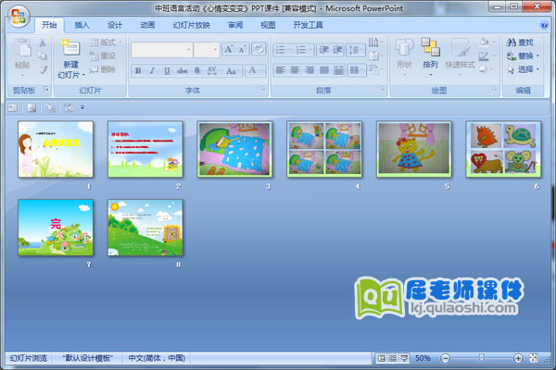The width and height of the screenshot is (556, 370).
Task: Toggle Slide Sorter view button in status bar
Action: pyautogui.click(x=392, y=358)
